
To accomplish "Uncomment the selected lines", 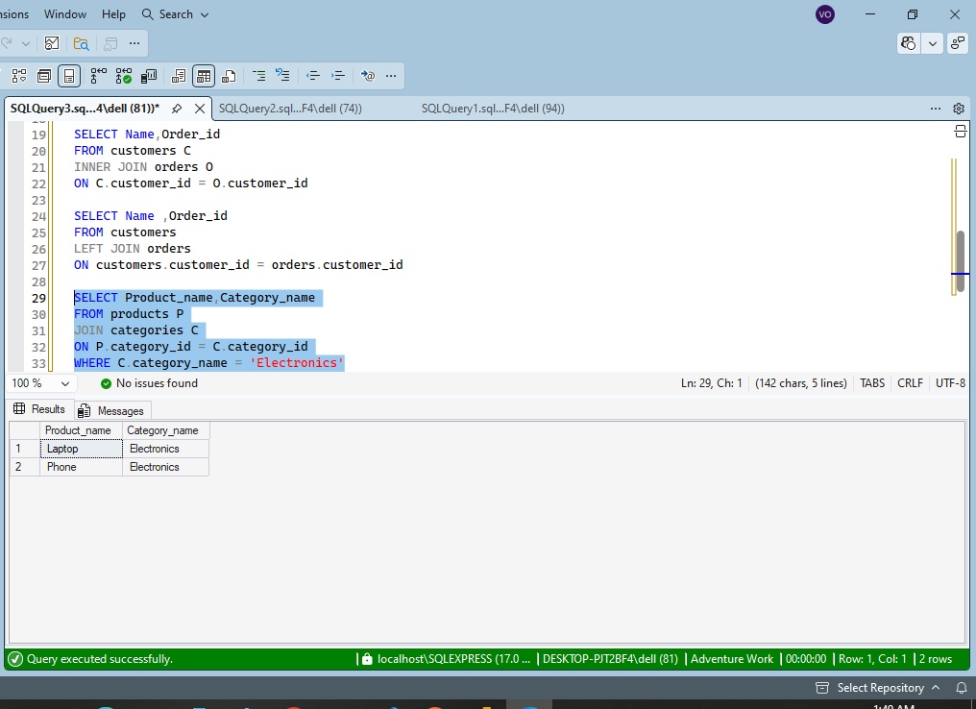I will tap(282, 76).
